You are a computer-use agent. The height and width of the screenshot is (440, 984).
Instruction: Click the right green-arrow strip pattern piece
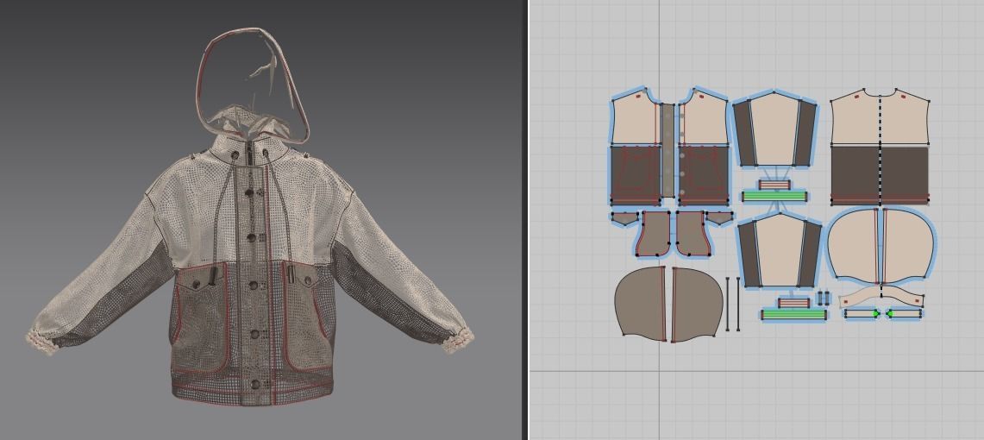tap(905, 312)
